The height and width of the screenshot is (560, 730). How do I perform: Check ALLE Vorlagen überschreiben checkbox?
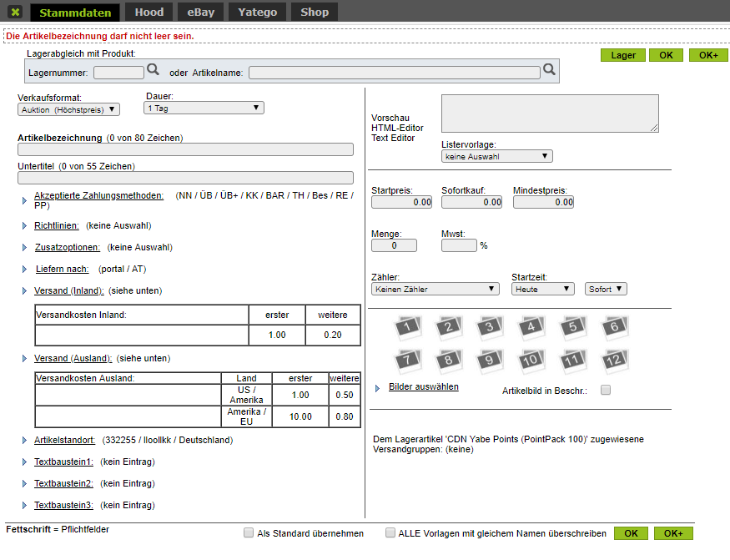click(x=390, y=532)
